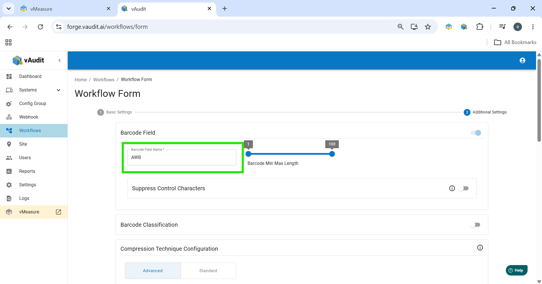The width and height of the screenshot is (542, 284).
Task: Open the Chrome profile avatar
Action: click(518, 27)
